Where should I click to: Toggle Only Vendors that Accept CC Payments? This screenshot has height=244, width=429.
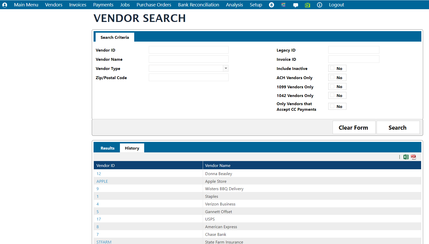click(x=332, y=106)
